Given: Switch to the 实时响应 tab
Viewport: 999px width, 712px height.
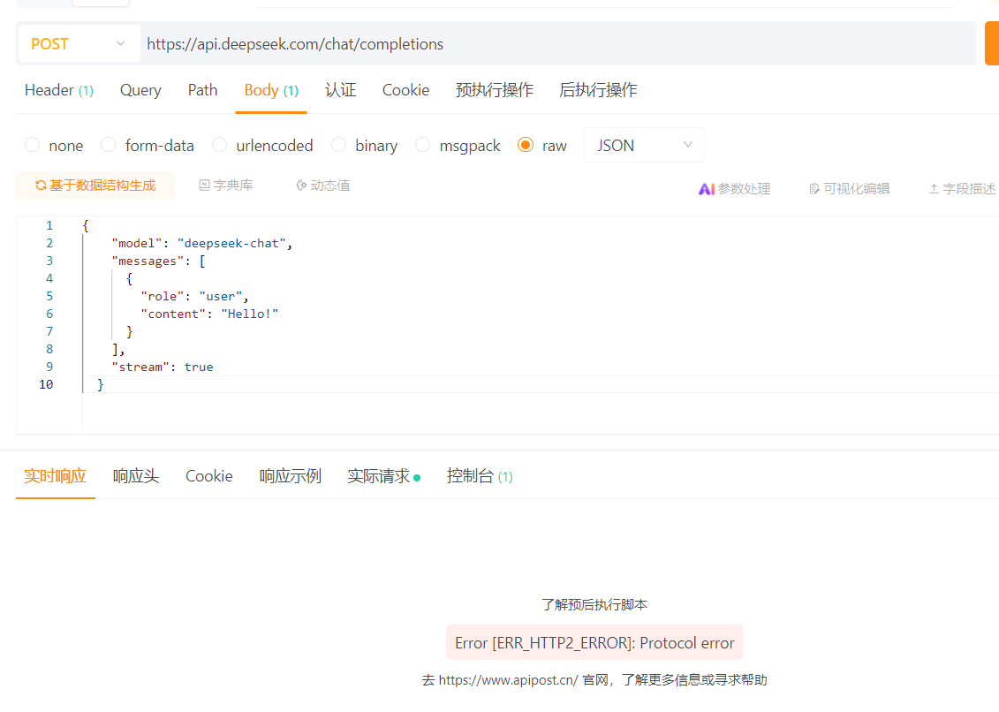Looking at the screenshot, I should click(x=55, y=476).
